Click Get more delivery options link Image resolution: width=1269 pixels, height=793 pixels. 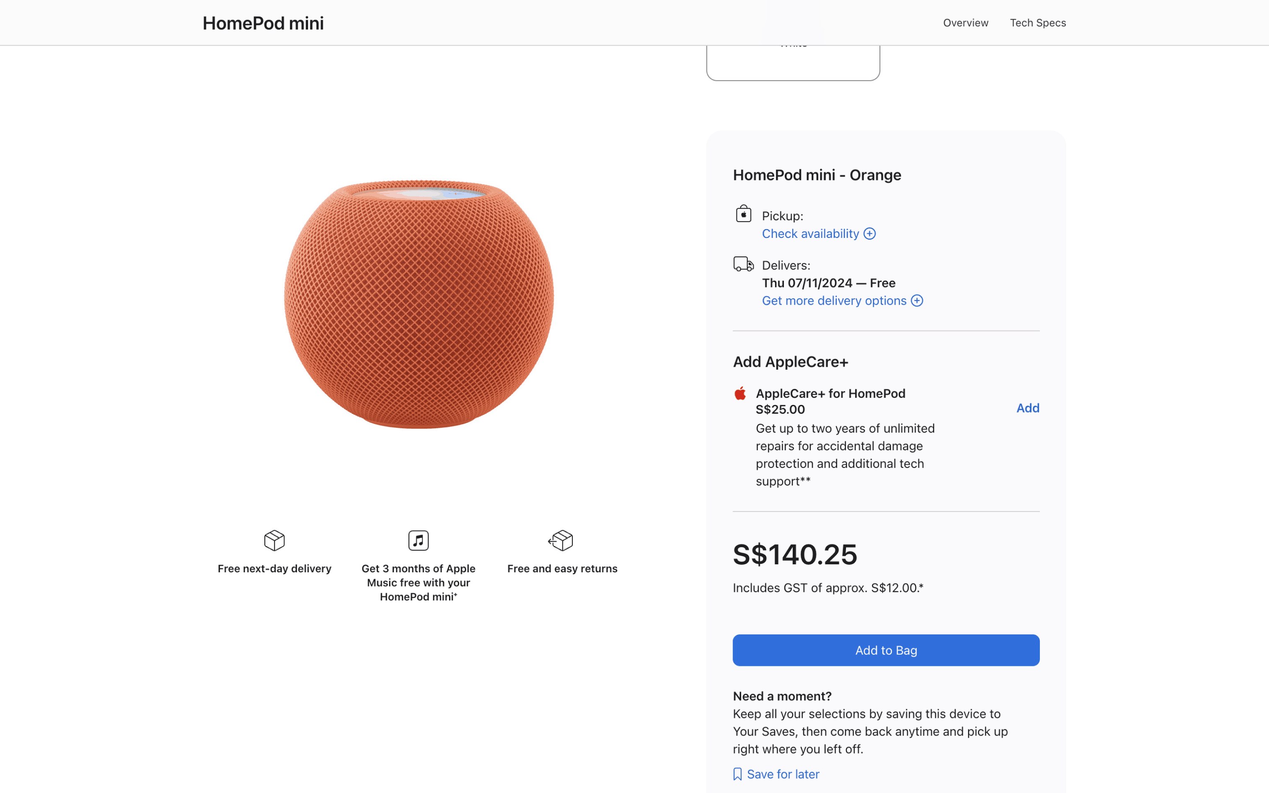coord(834,300)
